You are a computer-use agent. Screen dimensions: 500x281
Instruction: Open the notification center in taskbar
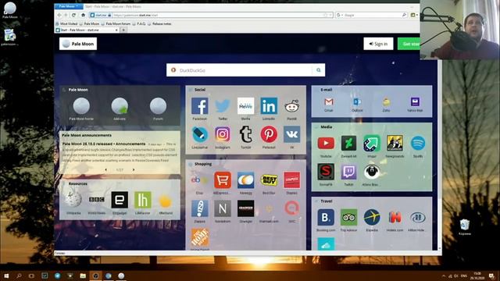491,276
